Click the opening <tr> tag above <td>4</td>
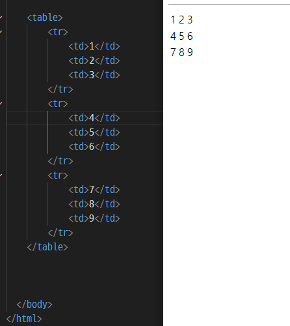The image size is (290, 326). pyautogui.click(x=58, y=104)
